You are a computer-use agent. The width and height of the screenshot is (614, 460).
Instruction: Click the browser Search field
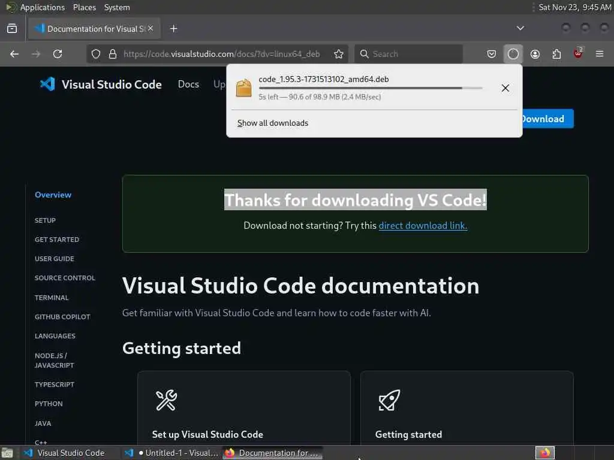tap(408, 54)
